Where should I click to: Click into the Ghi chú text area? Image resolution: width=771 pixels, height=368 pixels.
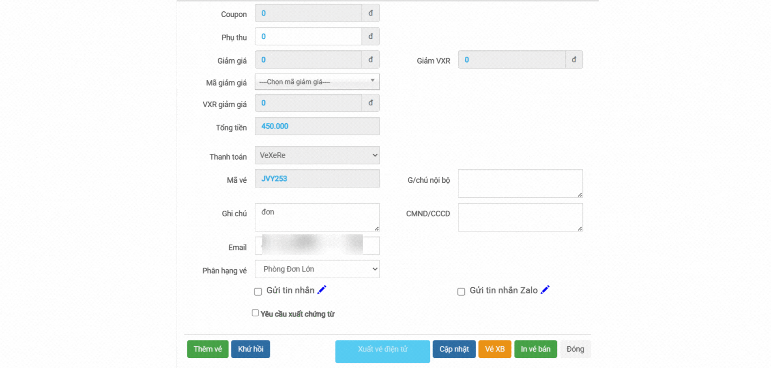[x=317, y=217]
